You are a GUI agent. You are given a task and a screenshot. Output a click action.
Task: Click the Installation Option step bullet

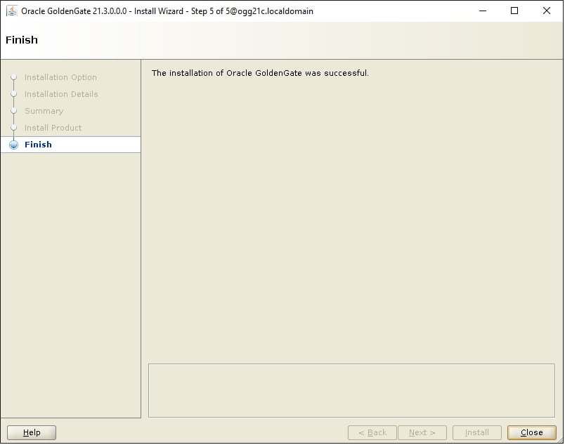click(x=13, y=77)
